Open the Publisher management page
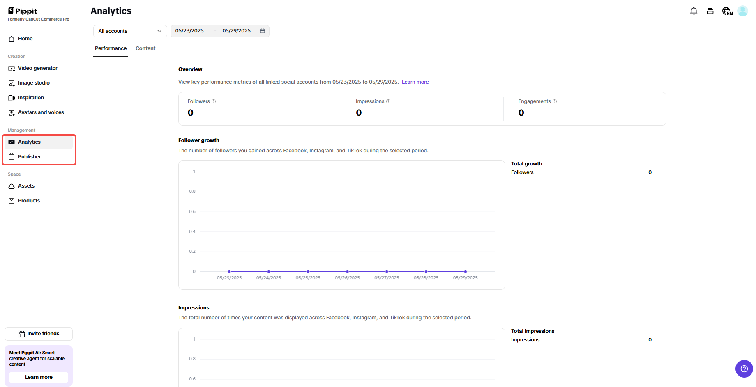 coord(30,156)
